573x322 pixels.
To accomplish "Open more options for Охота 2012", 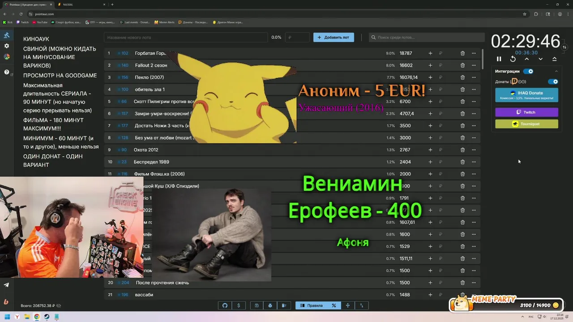I will pos(474,150).
